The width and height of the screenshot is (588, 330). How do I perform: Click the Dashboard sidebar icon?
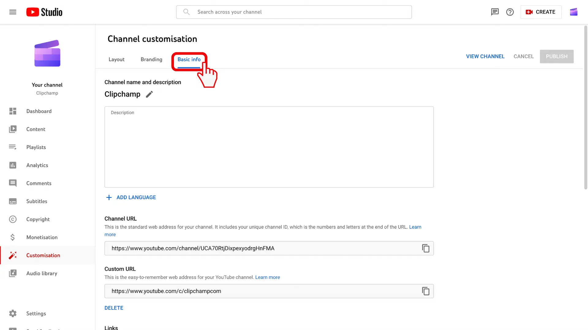coord(12,111)
